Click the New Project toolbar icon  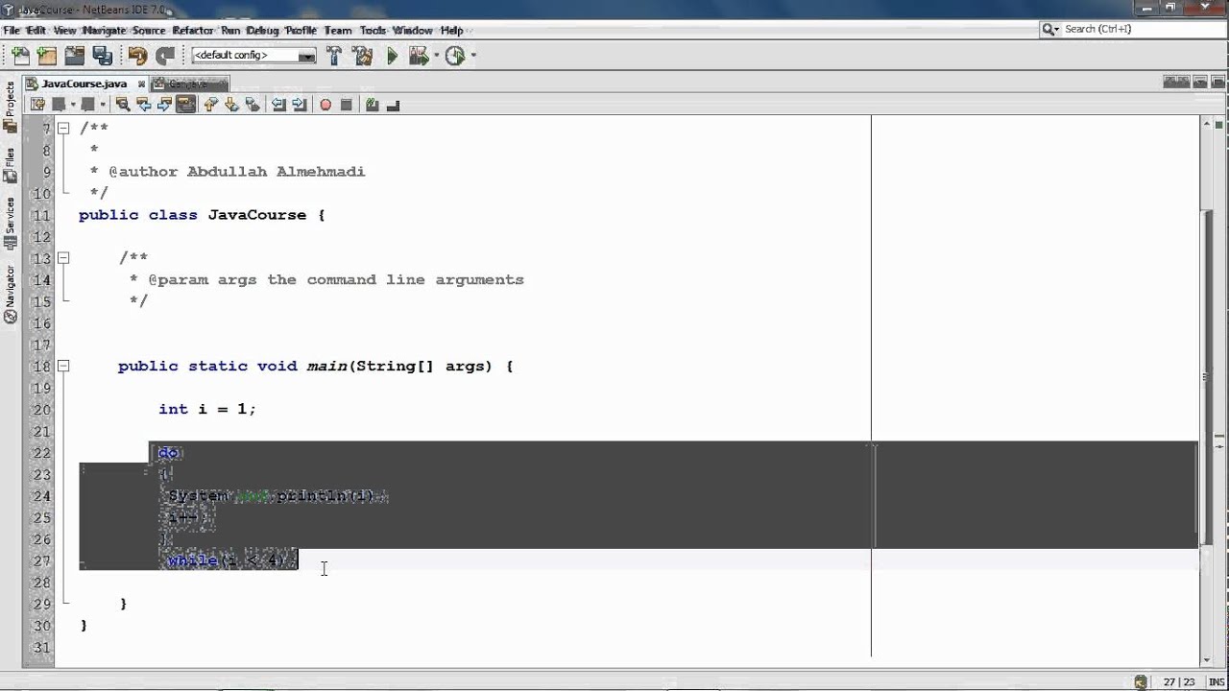(x=47, y=56)
